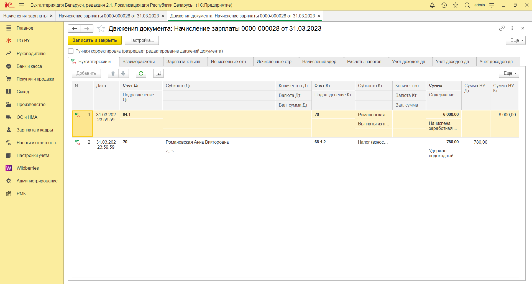Open the main hamburger menu

22,5
